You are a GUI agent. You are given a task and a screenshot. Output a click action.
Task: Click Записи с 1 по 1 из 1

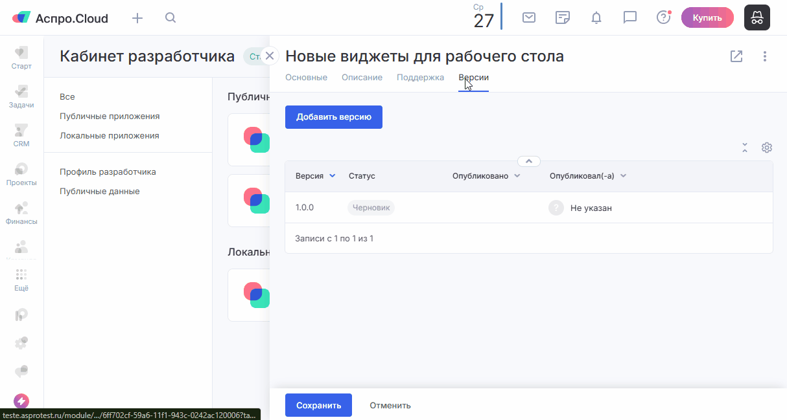coord(334,239)
